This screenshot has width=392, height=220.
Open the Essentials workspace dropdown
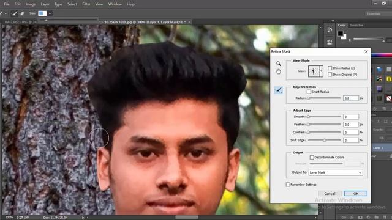point(379,13)
